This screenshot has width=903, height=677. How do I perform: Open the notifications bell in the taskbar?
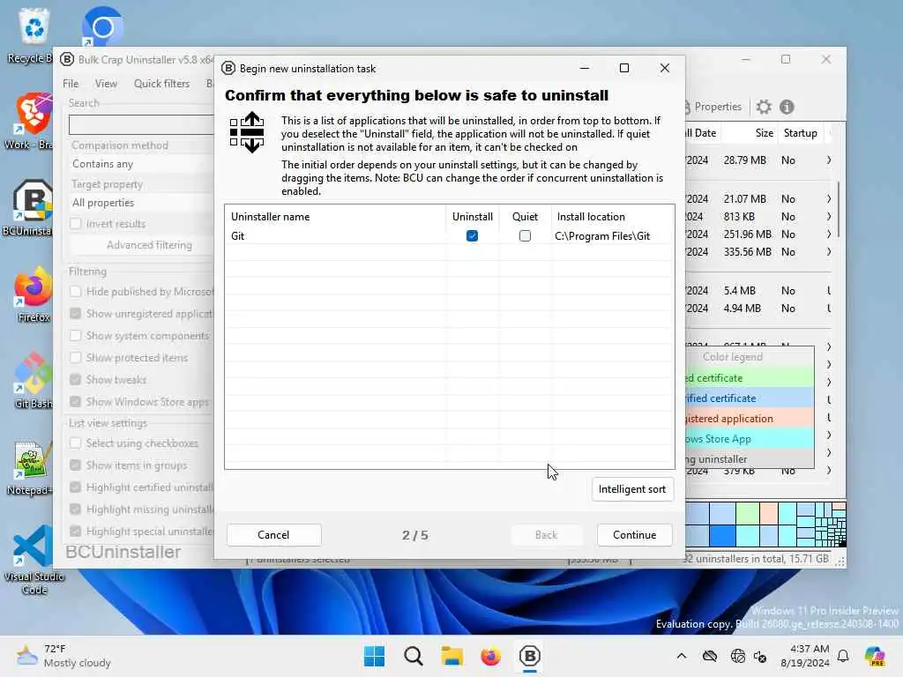[x=843, y=656]
